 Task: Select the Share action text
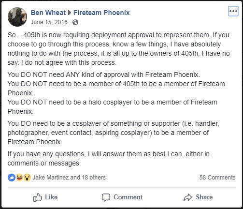pos(204,197)
